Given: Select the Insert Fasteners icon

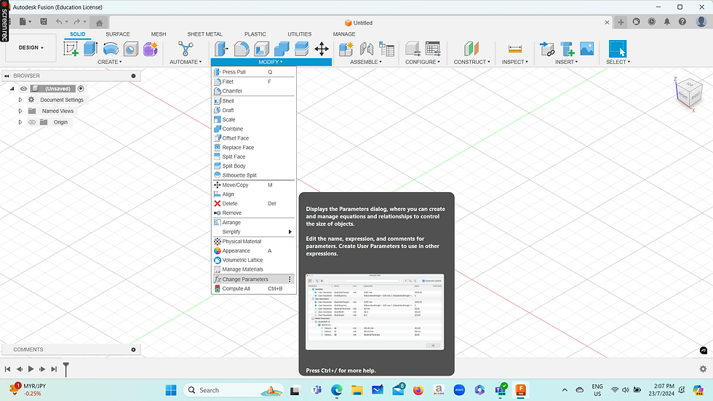Looking at the screenshot, I should (x=567, y=49).
